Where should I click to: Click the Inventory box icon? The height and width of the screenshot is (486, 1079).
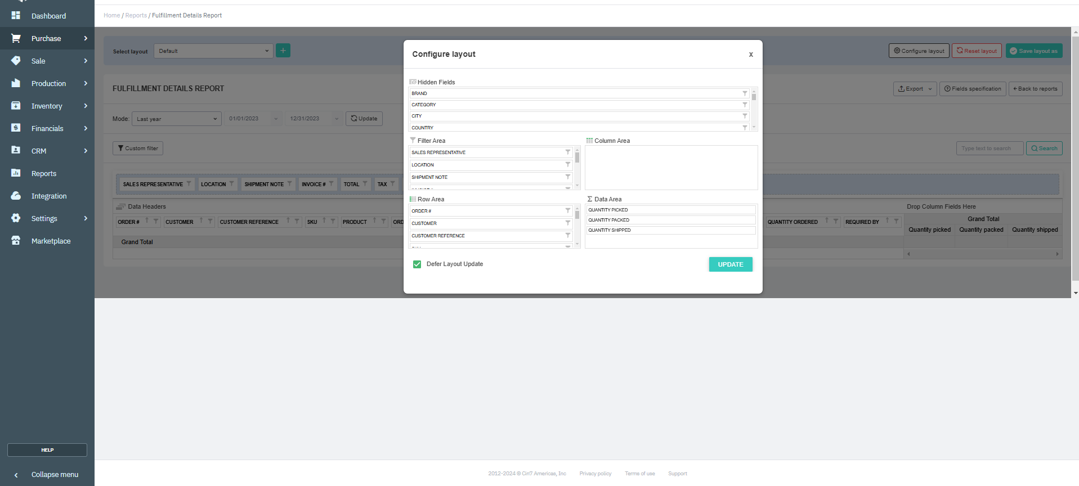[x=16, y=106]
